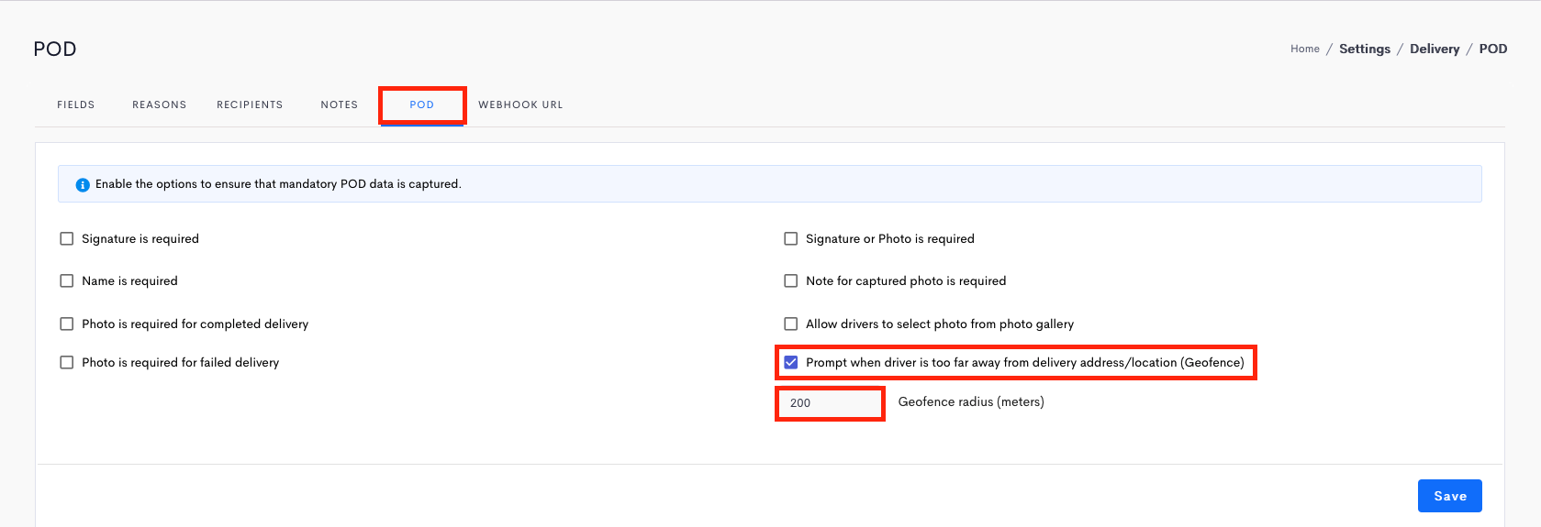
Task: Click the blue info icon in banner
Action: pos(83,184)
